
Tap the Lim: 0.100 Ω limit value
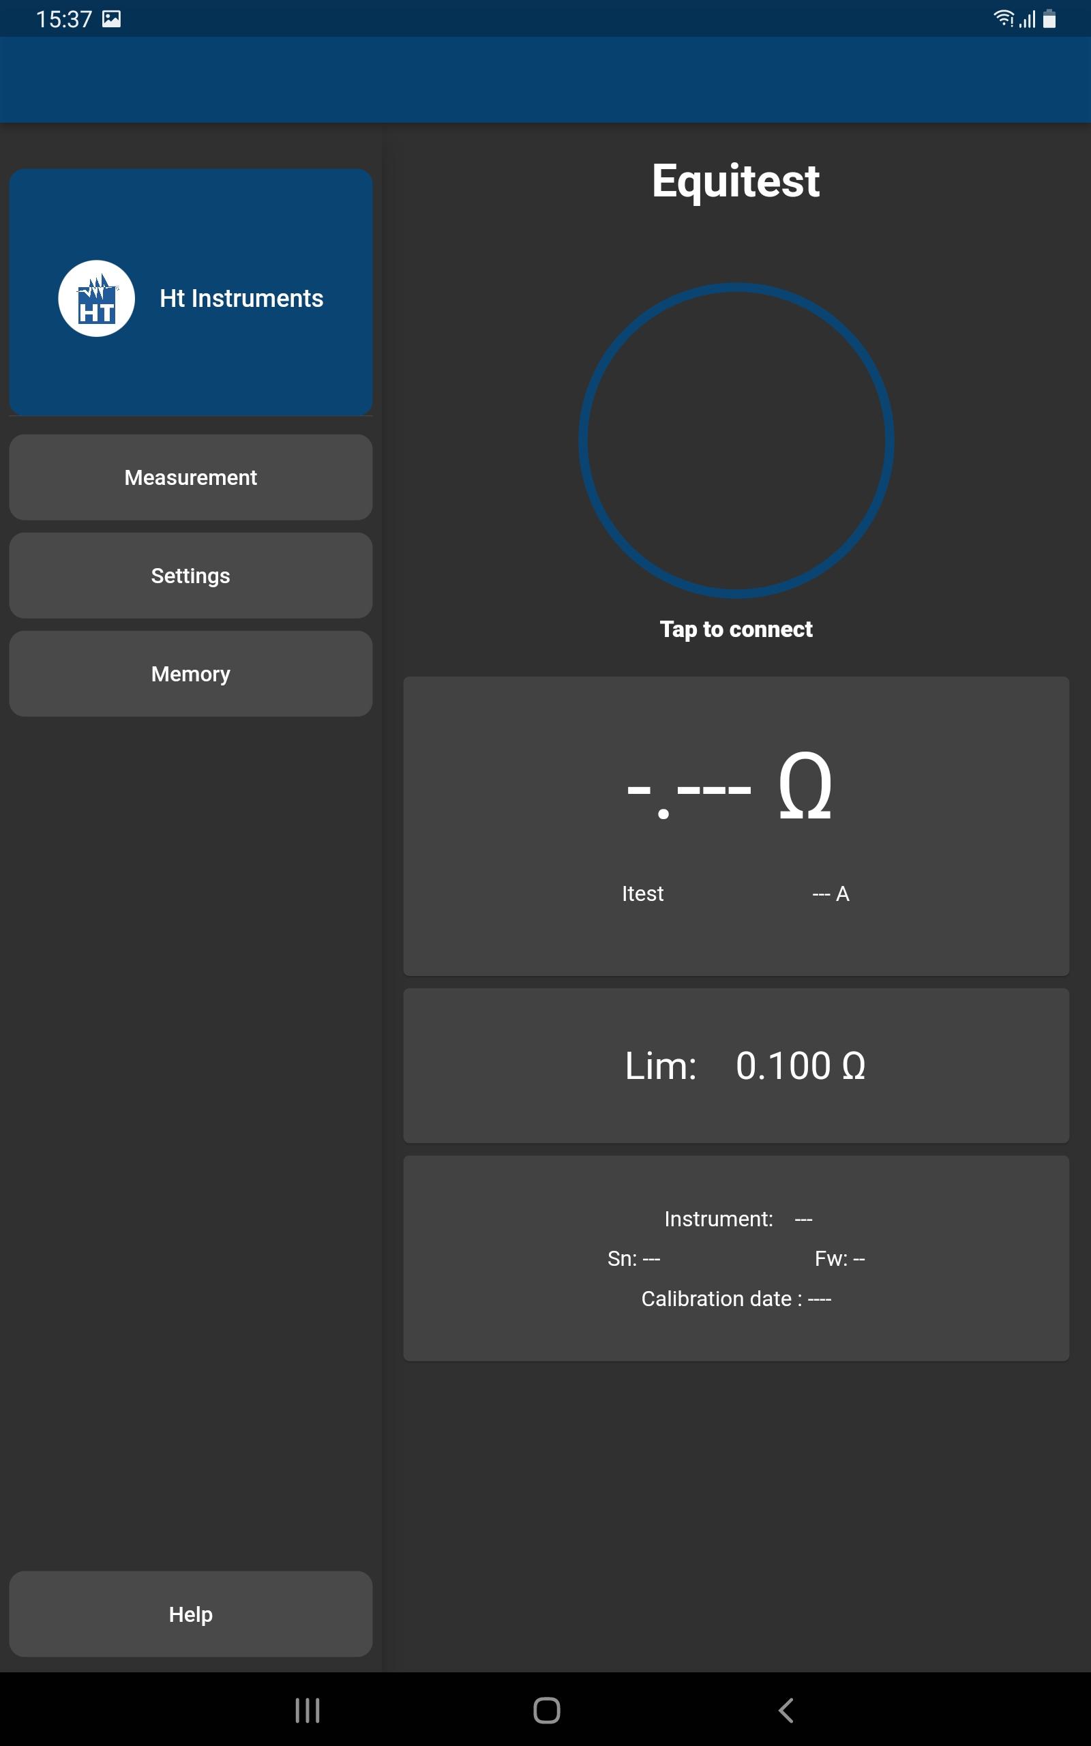pos(745,1065)
